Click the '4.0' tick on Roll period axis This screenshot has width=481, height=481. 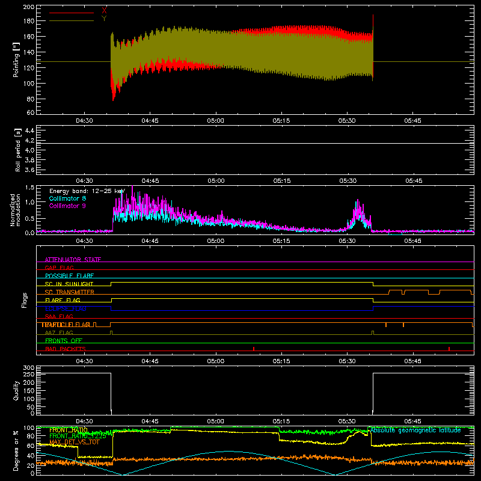(29, 150)
